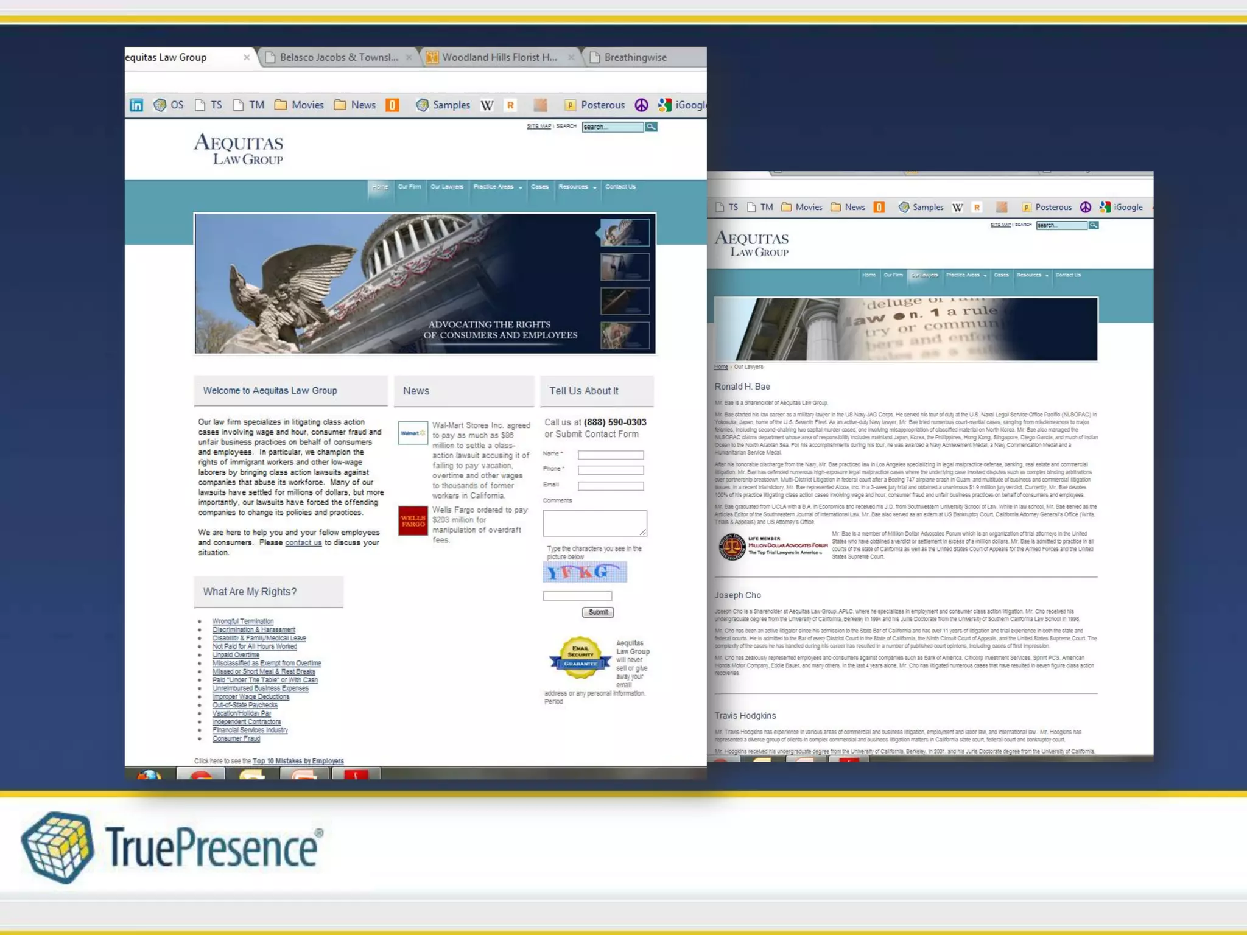
Task: Click the Comments text area
Action: [594, 523]
